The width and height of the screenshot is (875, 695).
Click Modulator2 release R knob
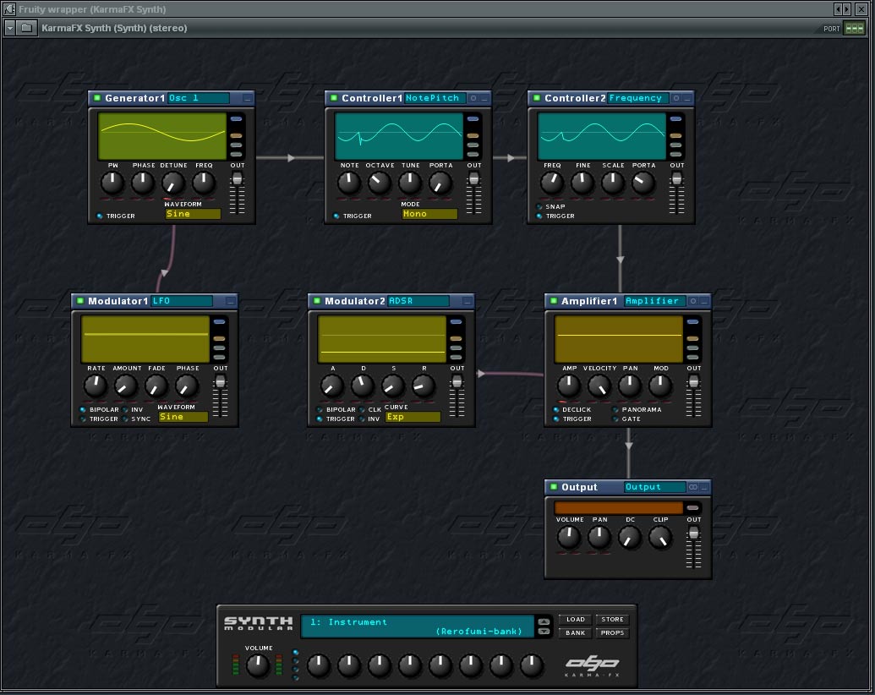[x=424, y=386]
